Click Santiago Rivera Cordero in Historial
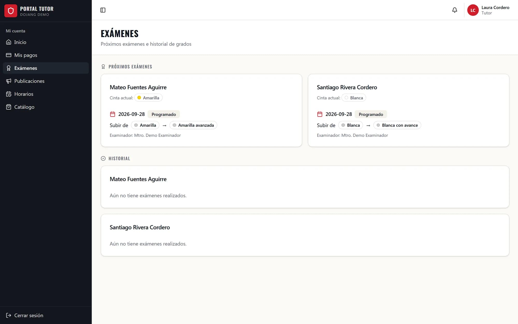 pos(140,227)
